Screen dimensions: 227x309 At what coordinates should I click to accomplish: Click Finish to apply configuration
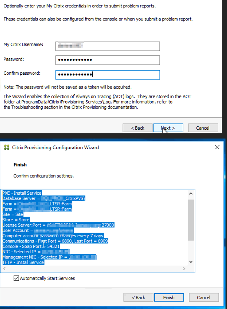pyautogui.click(x=169, y=297)
